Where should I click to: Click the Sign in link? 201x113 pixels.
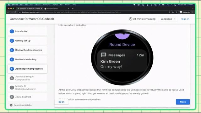click(185, 19)
